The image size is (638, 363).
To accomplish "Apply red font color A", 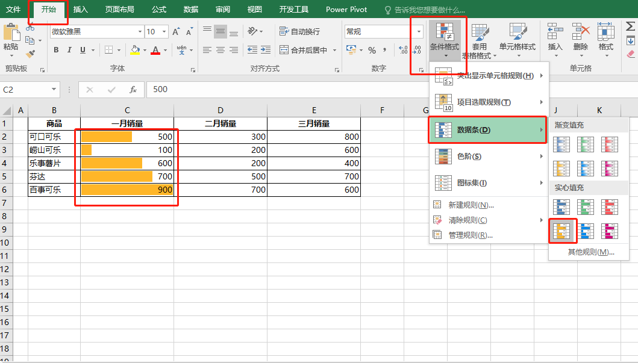I will point(155,50).
